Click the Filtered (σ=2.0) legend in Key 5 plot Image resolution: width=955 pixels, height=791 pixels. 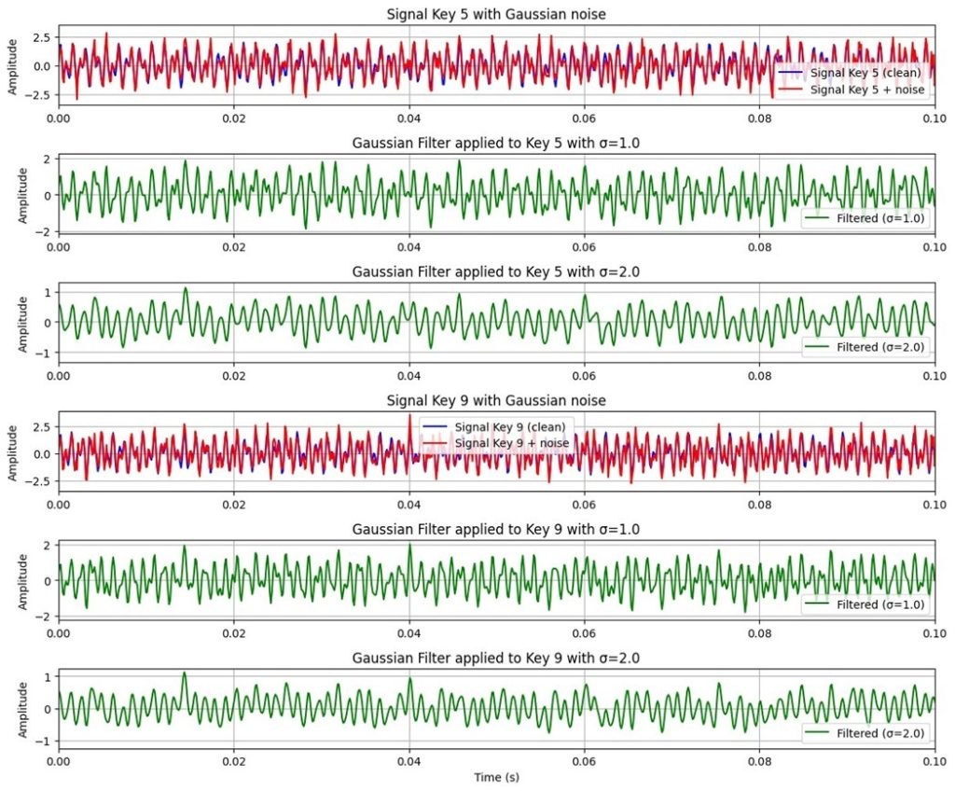(864, 347)
